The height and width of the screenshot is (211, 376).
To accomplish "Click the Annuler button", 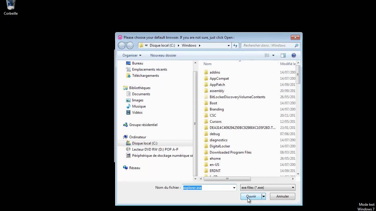I will point(283,196).
